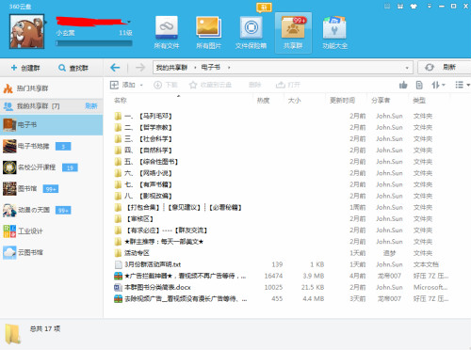
Task: Expand the account name dropdown arrow
Action: [129, 22]
